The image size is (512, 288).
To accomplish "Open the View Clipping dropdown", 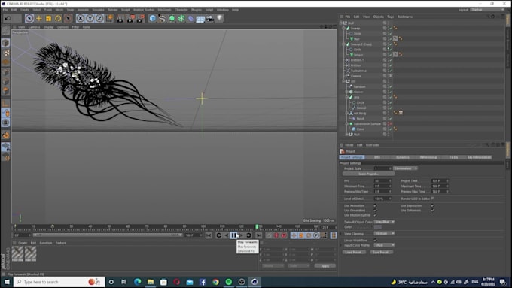I will (x=384, y=234).
